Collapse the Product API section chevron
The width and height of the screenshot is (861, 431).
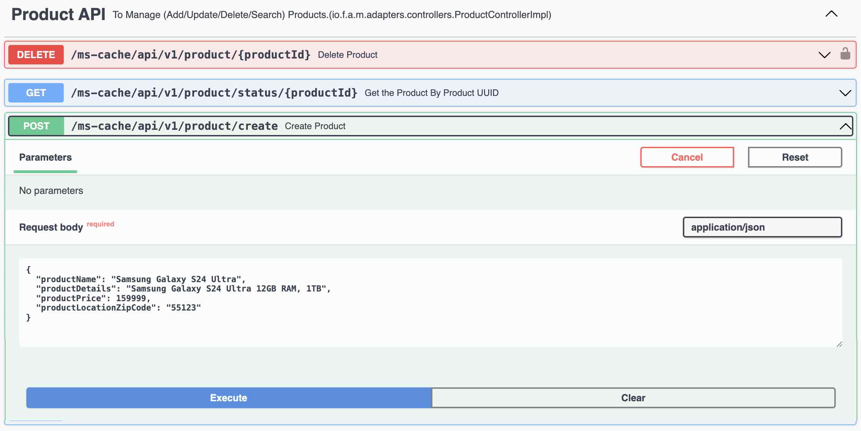tap(831, 14)
